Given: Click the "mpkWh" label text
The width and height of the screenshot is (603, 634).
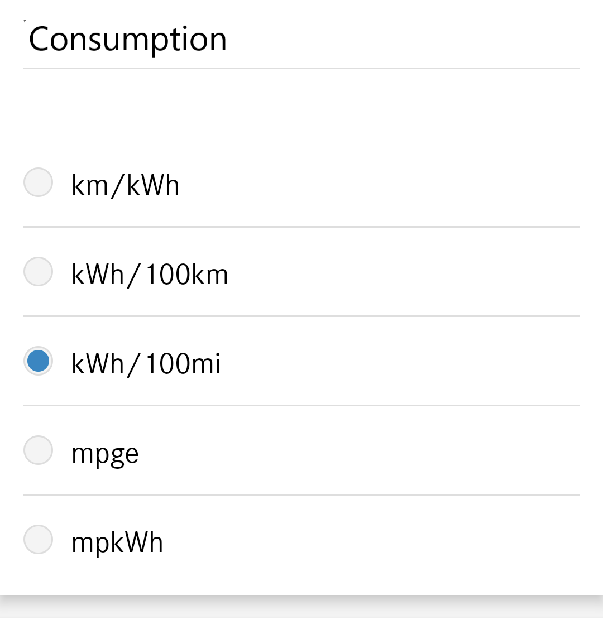Looking at the screenshot, I should pyautogui.click(x=117, y=542).
